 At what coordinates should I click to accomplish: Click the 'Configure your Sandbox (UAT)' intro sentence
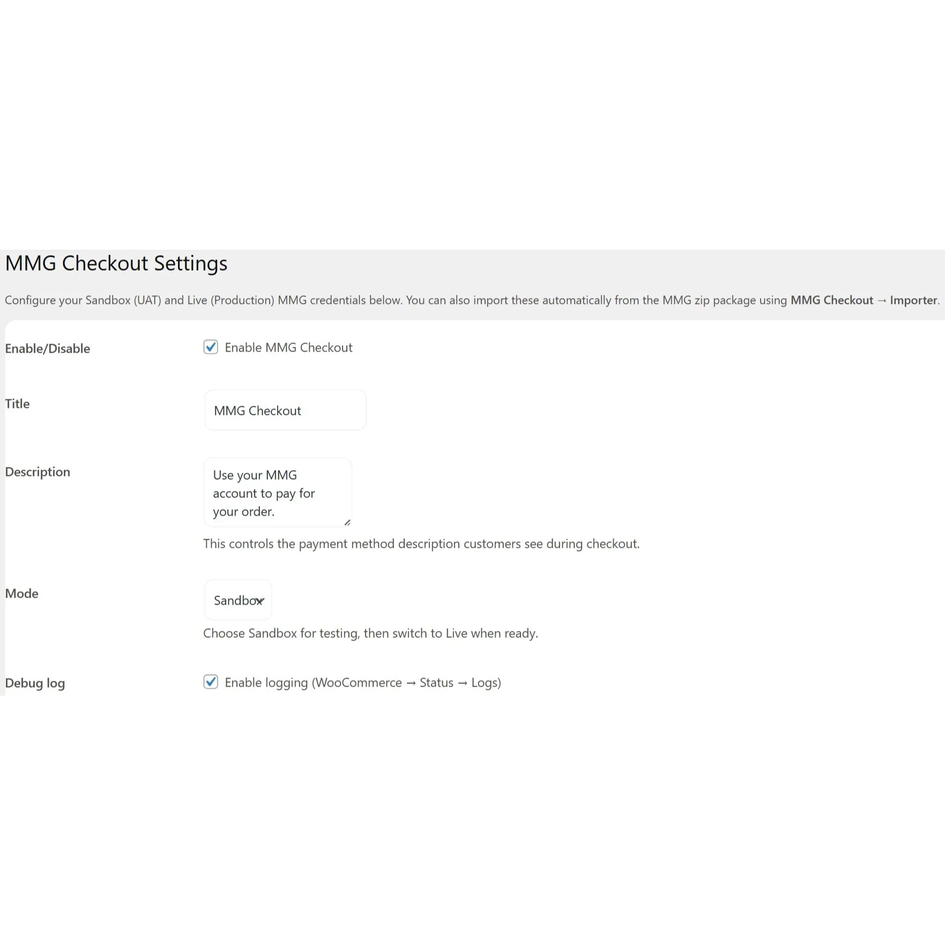click(204, 300)
